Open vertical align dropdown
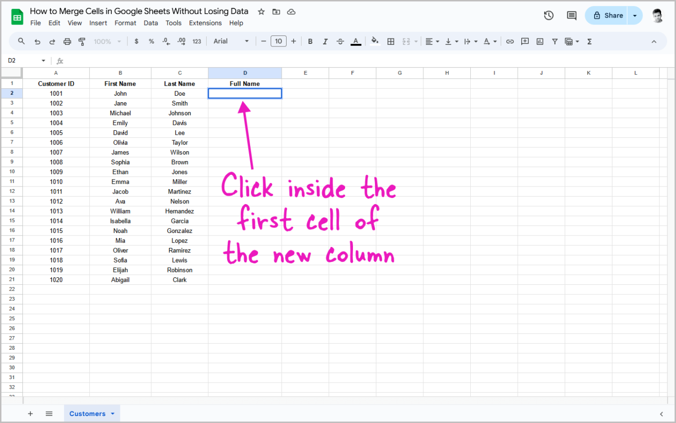The width and height of the screenshot is (676, 423). [451, 41]
